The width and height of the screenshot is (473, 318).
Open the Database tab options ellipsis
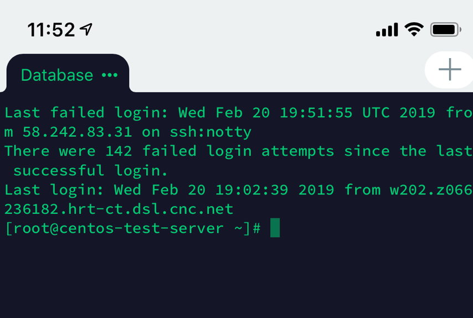click(110, 75)
